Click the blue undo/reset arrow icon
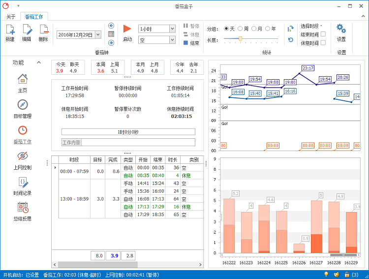369x279 pixels. pos(291,40)
